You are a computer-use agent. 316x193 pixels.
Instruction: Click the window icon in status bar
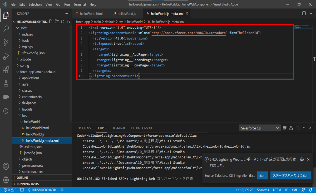click(22, 190)
